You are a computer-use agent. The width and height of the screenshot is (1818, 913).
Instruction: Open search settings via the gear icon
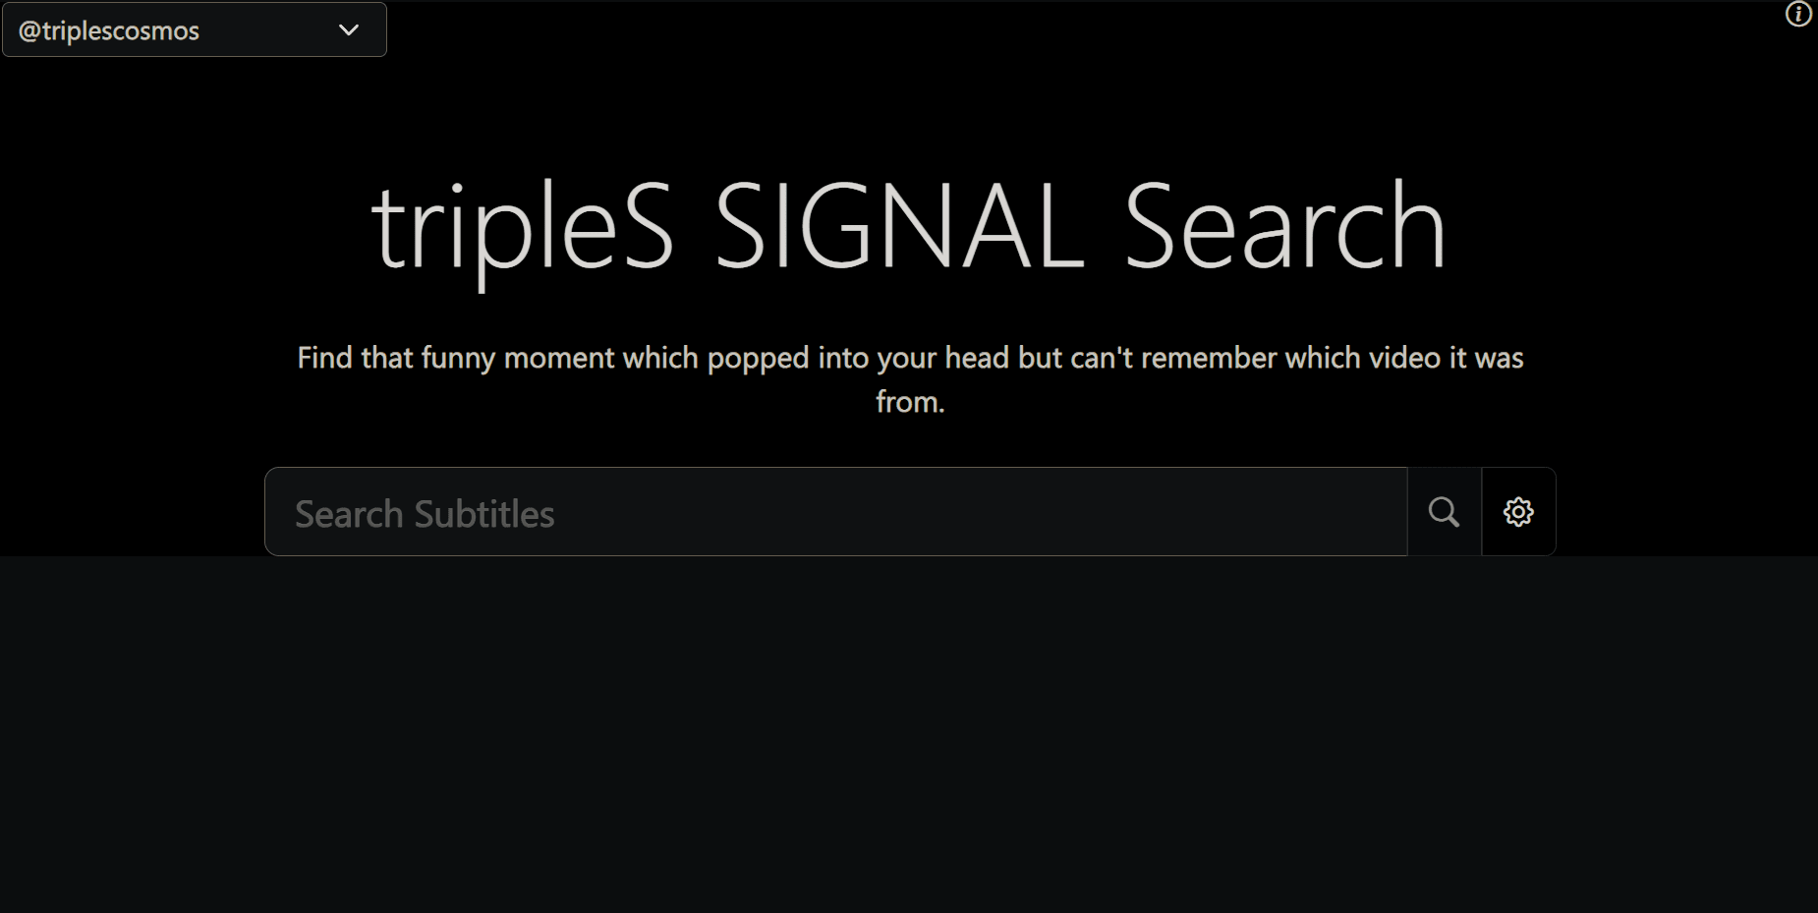pos(1518,512)
